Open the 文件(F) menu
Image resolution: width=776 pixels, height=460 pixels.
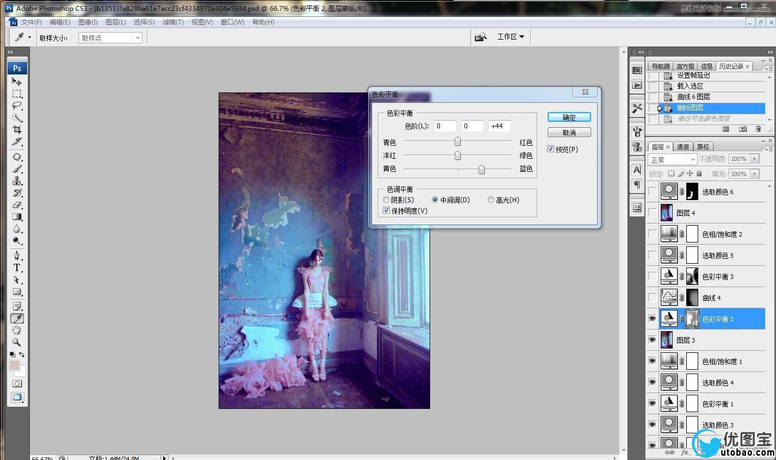click(31, 22)
